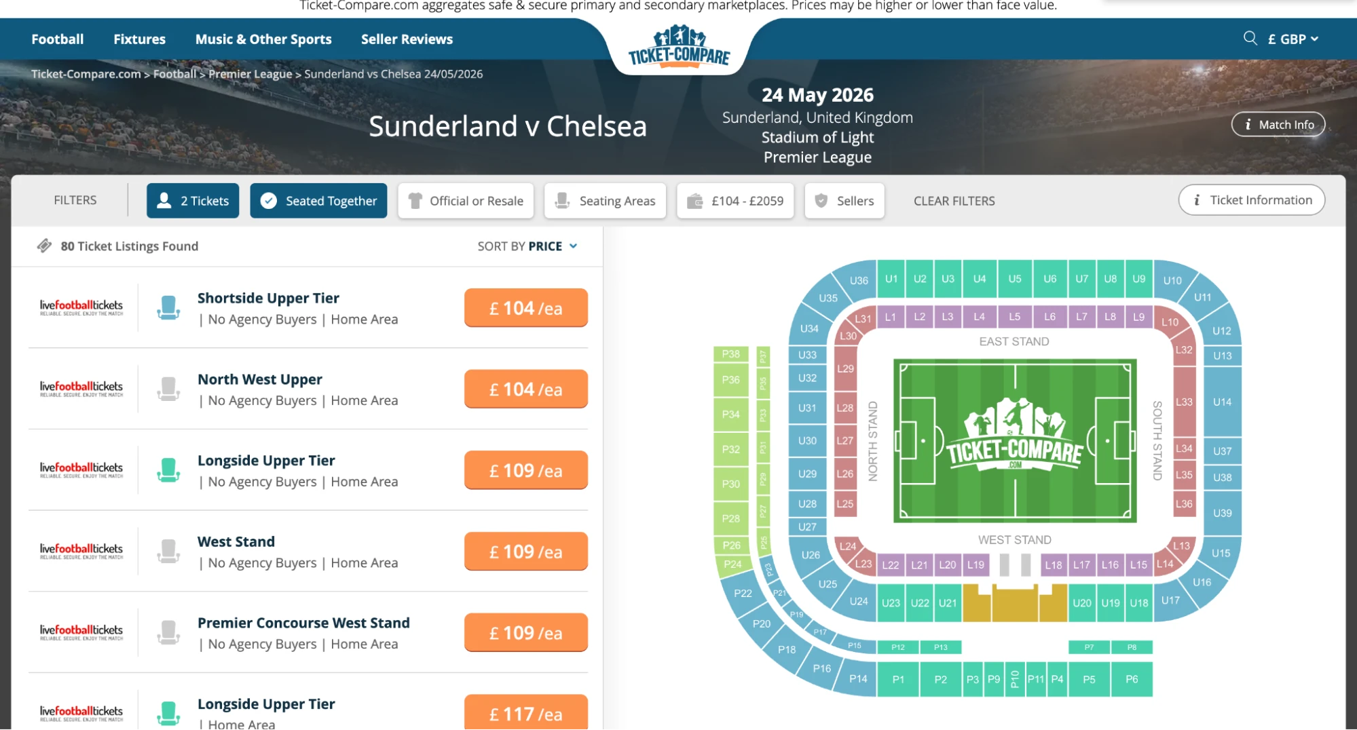Select the shirt icon on Official or Resale filter
This screenshot has height=730, width=1357.
[x=415, y=200]
